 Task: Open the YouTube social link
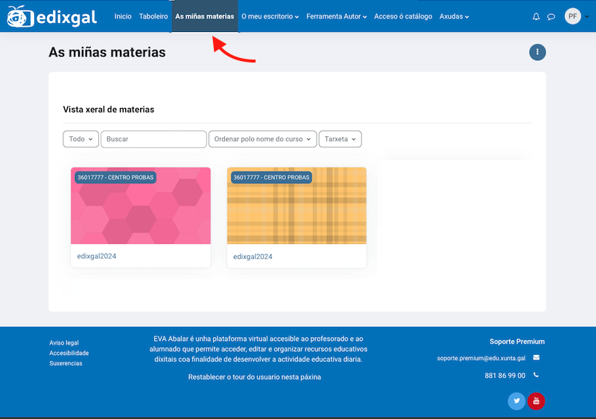tap(536, 401)
